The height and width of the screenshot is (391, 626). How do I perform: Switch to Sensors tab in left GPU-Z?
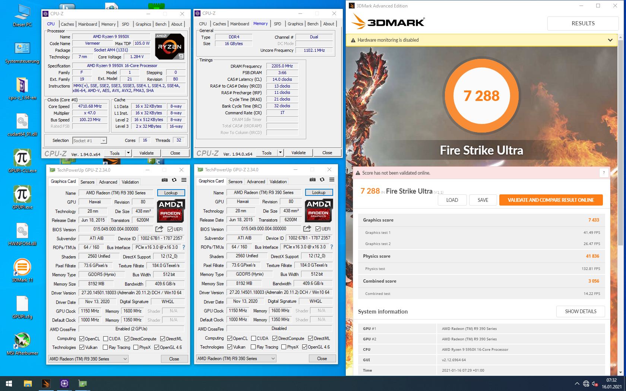click(x=88, y=182)
